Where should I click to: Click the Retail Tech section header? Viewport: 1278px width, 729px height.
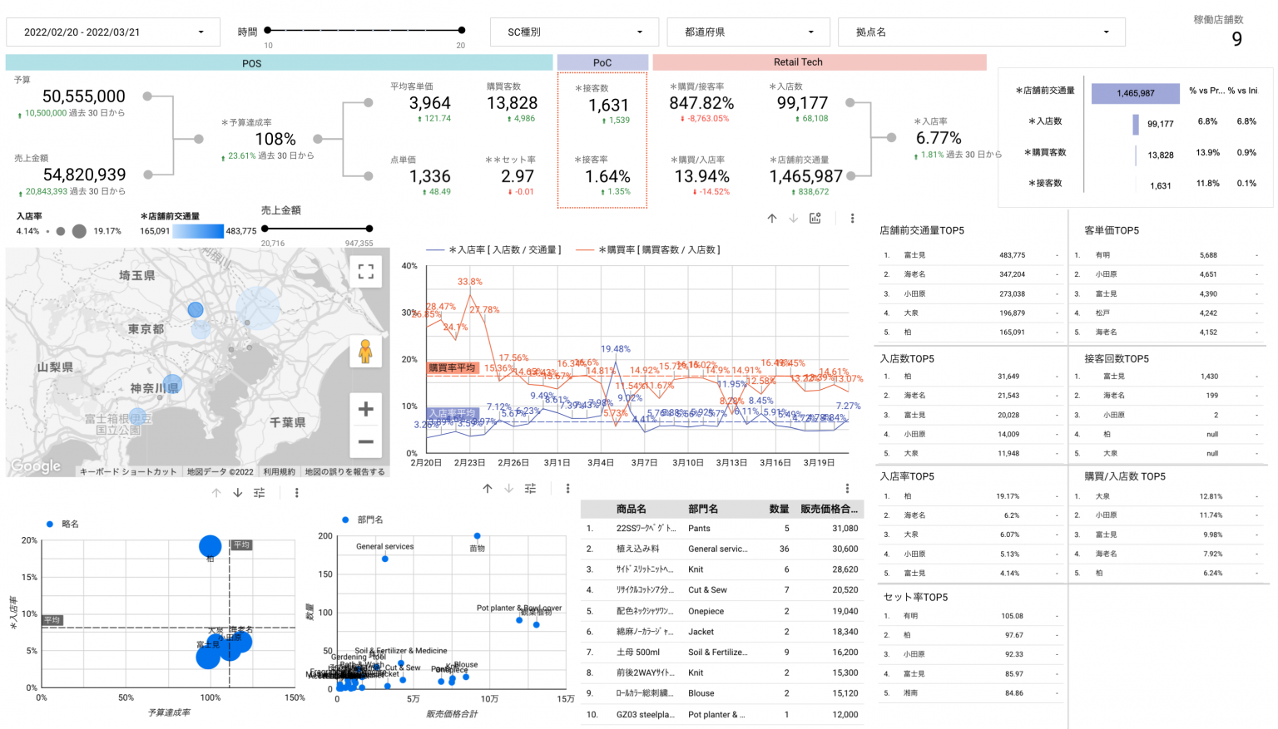point(820,62)
